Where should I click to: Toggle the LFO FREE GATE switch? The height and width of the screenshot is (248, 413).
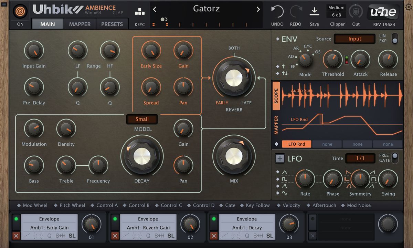click(x=395, y=158)
